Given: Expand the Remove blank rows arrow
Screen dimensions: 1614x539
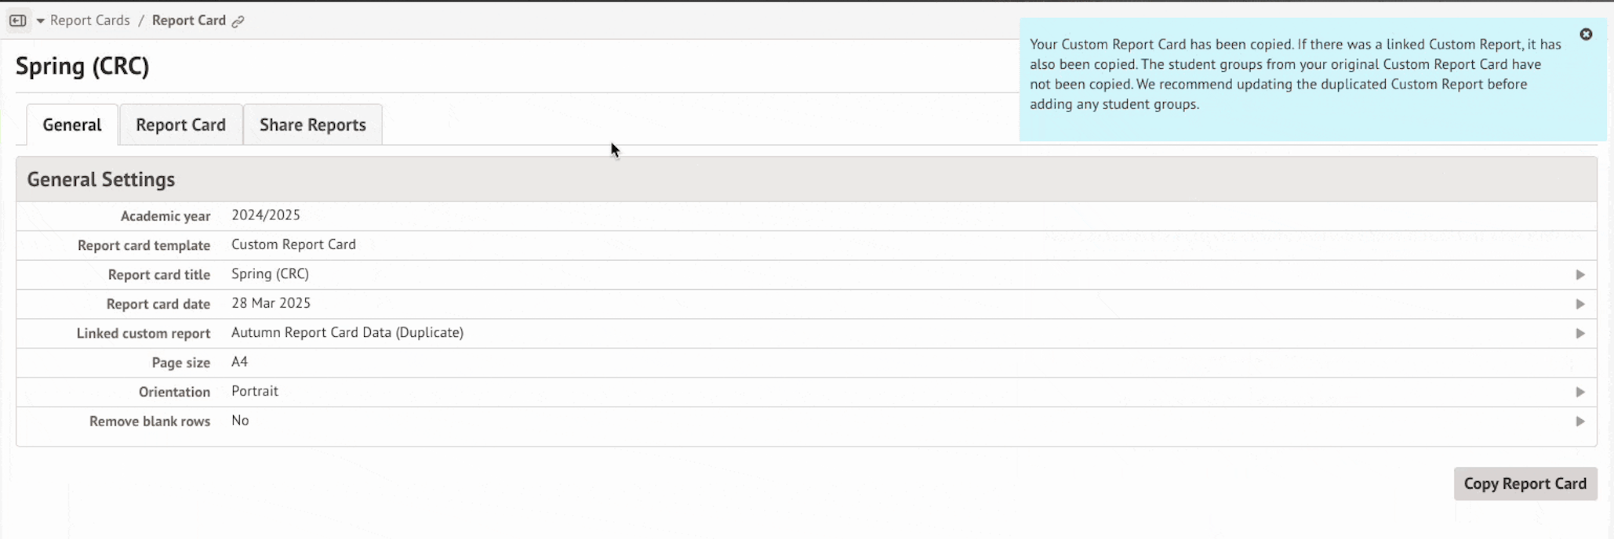Looking at the screenshot, I should (x=1580, y=421).
